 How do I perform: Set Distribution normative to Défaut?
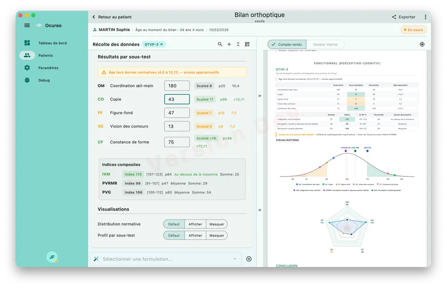[x=174, y=224]
